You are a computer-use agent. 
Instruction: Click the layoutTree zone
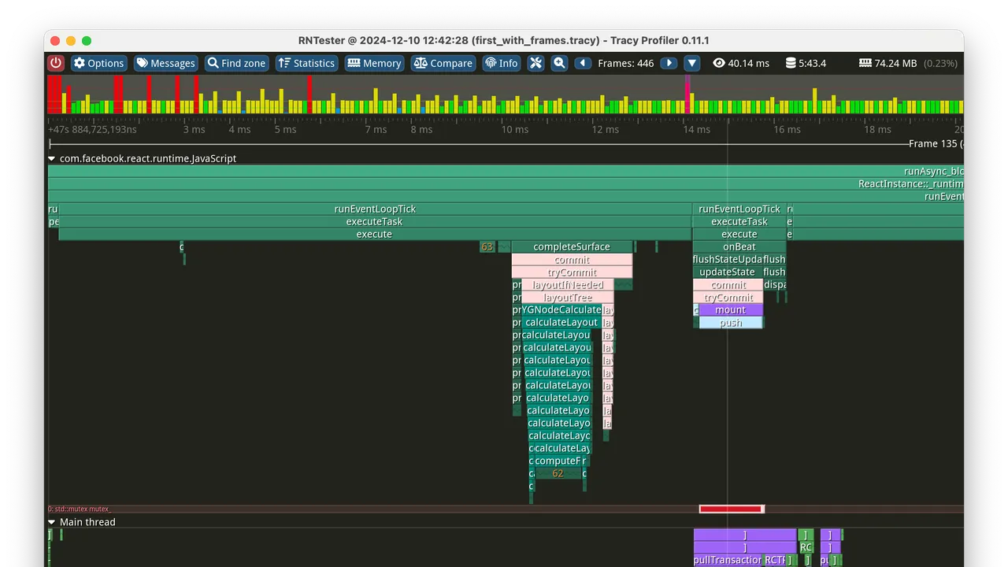point(568,297)
